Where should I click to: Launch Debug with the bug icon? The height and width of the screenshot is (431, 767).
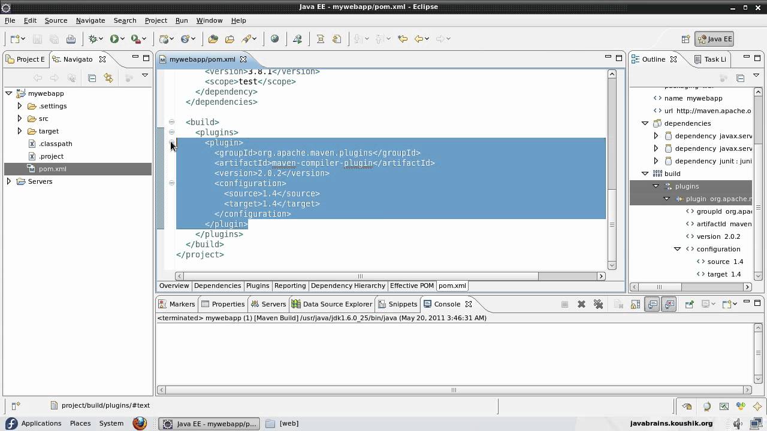click(93, 39)
